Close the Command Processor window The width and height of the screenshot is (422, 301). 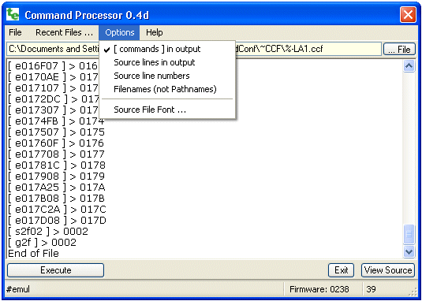(408, 14)
